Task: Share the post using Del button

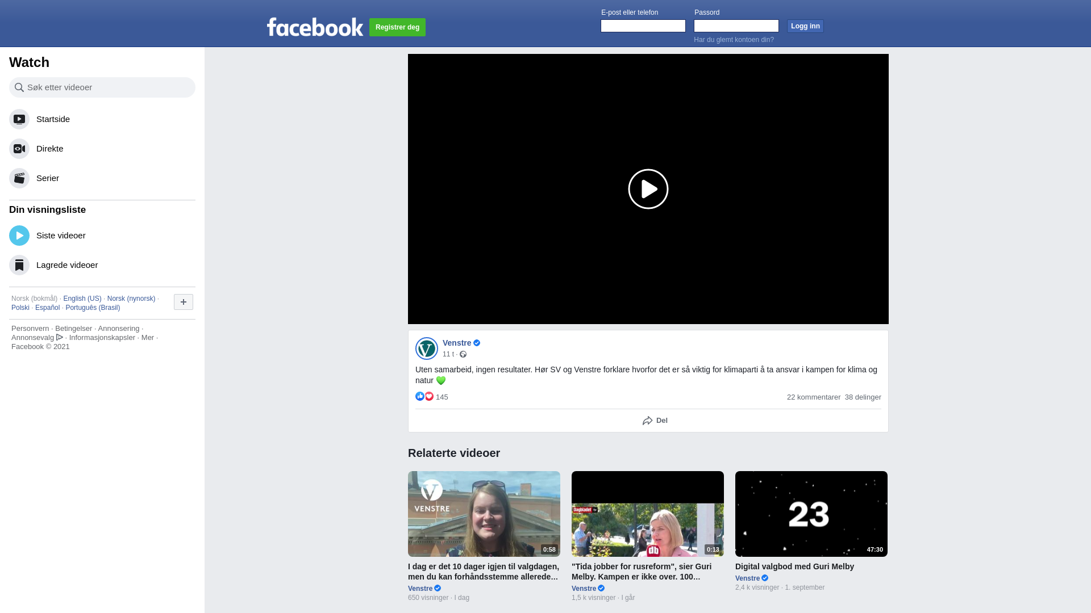Action: click(655, 421)
